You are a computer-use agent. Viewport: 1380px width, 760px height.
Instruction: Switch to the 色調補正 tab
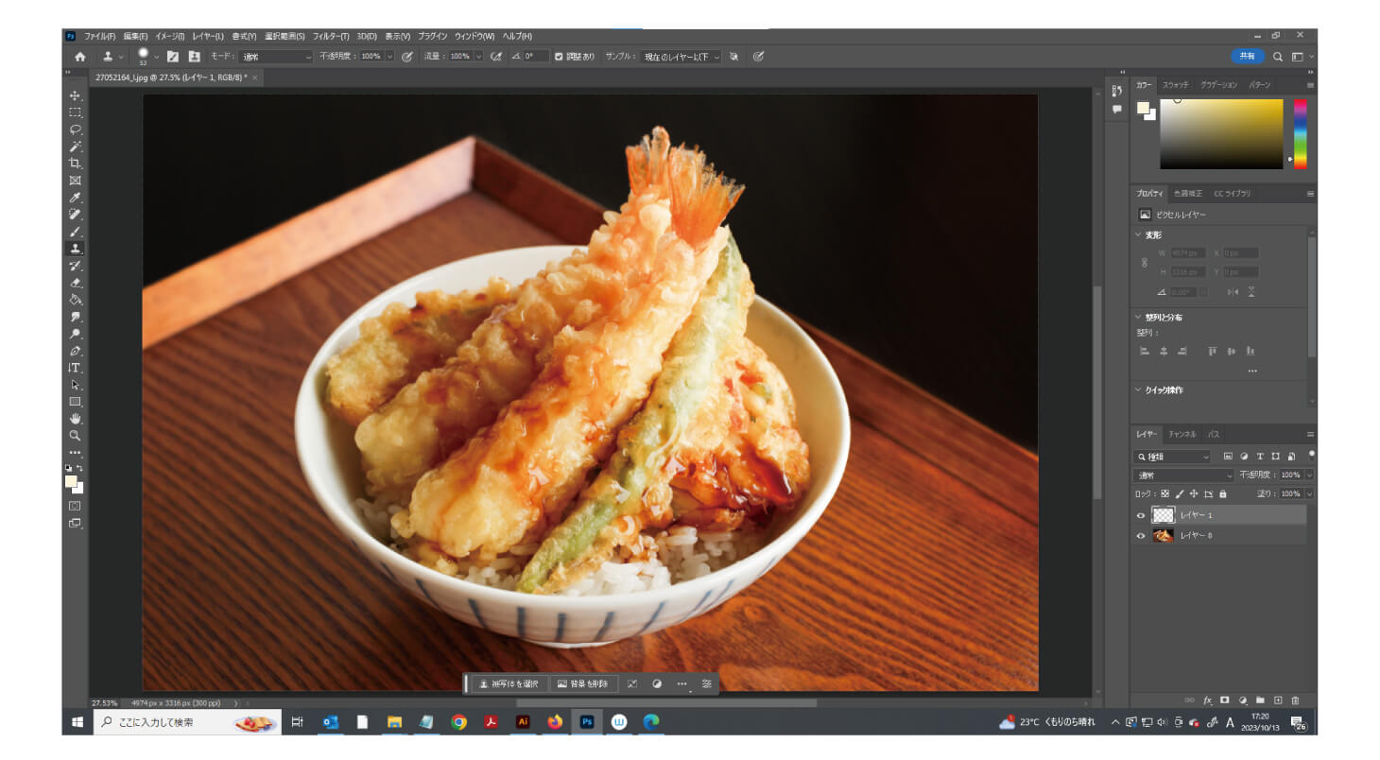(x=1187, y=193)
